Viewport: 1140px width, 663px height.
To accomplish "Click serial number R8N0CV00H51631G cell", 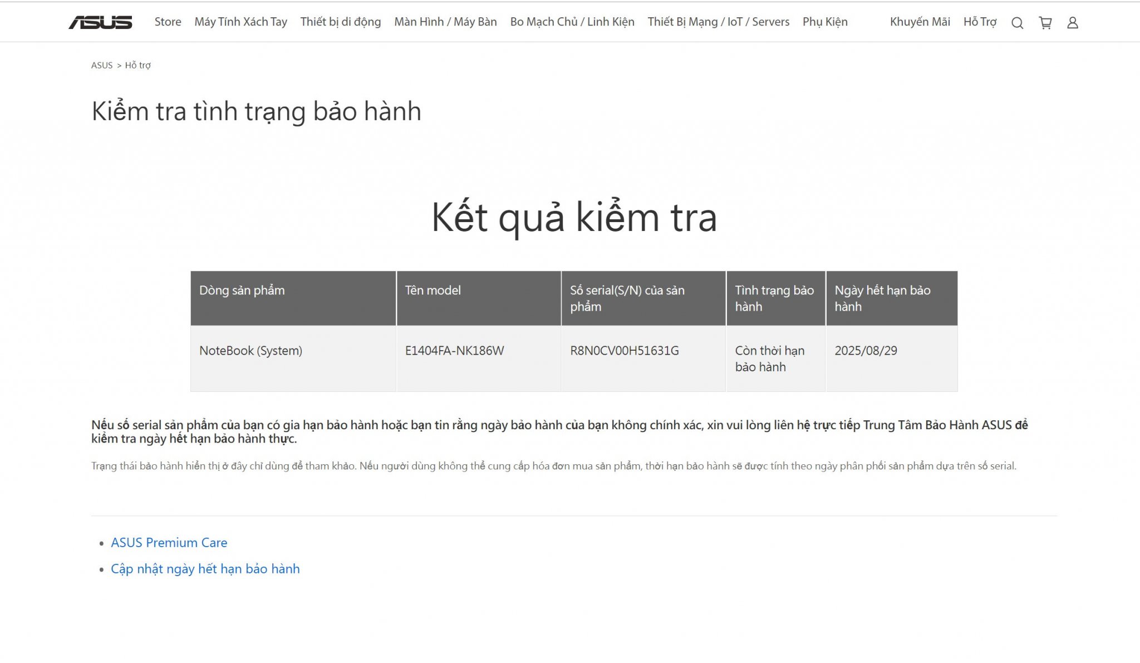I will click(x=624, y=351).
